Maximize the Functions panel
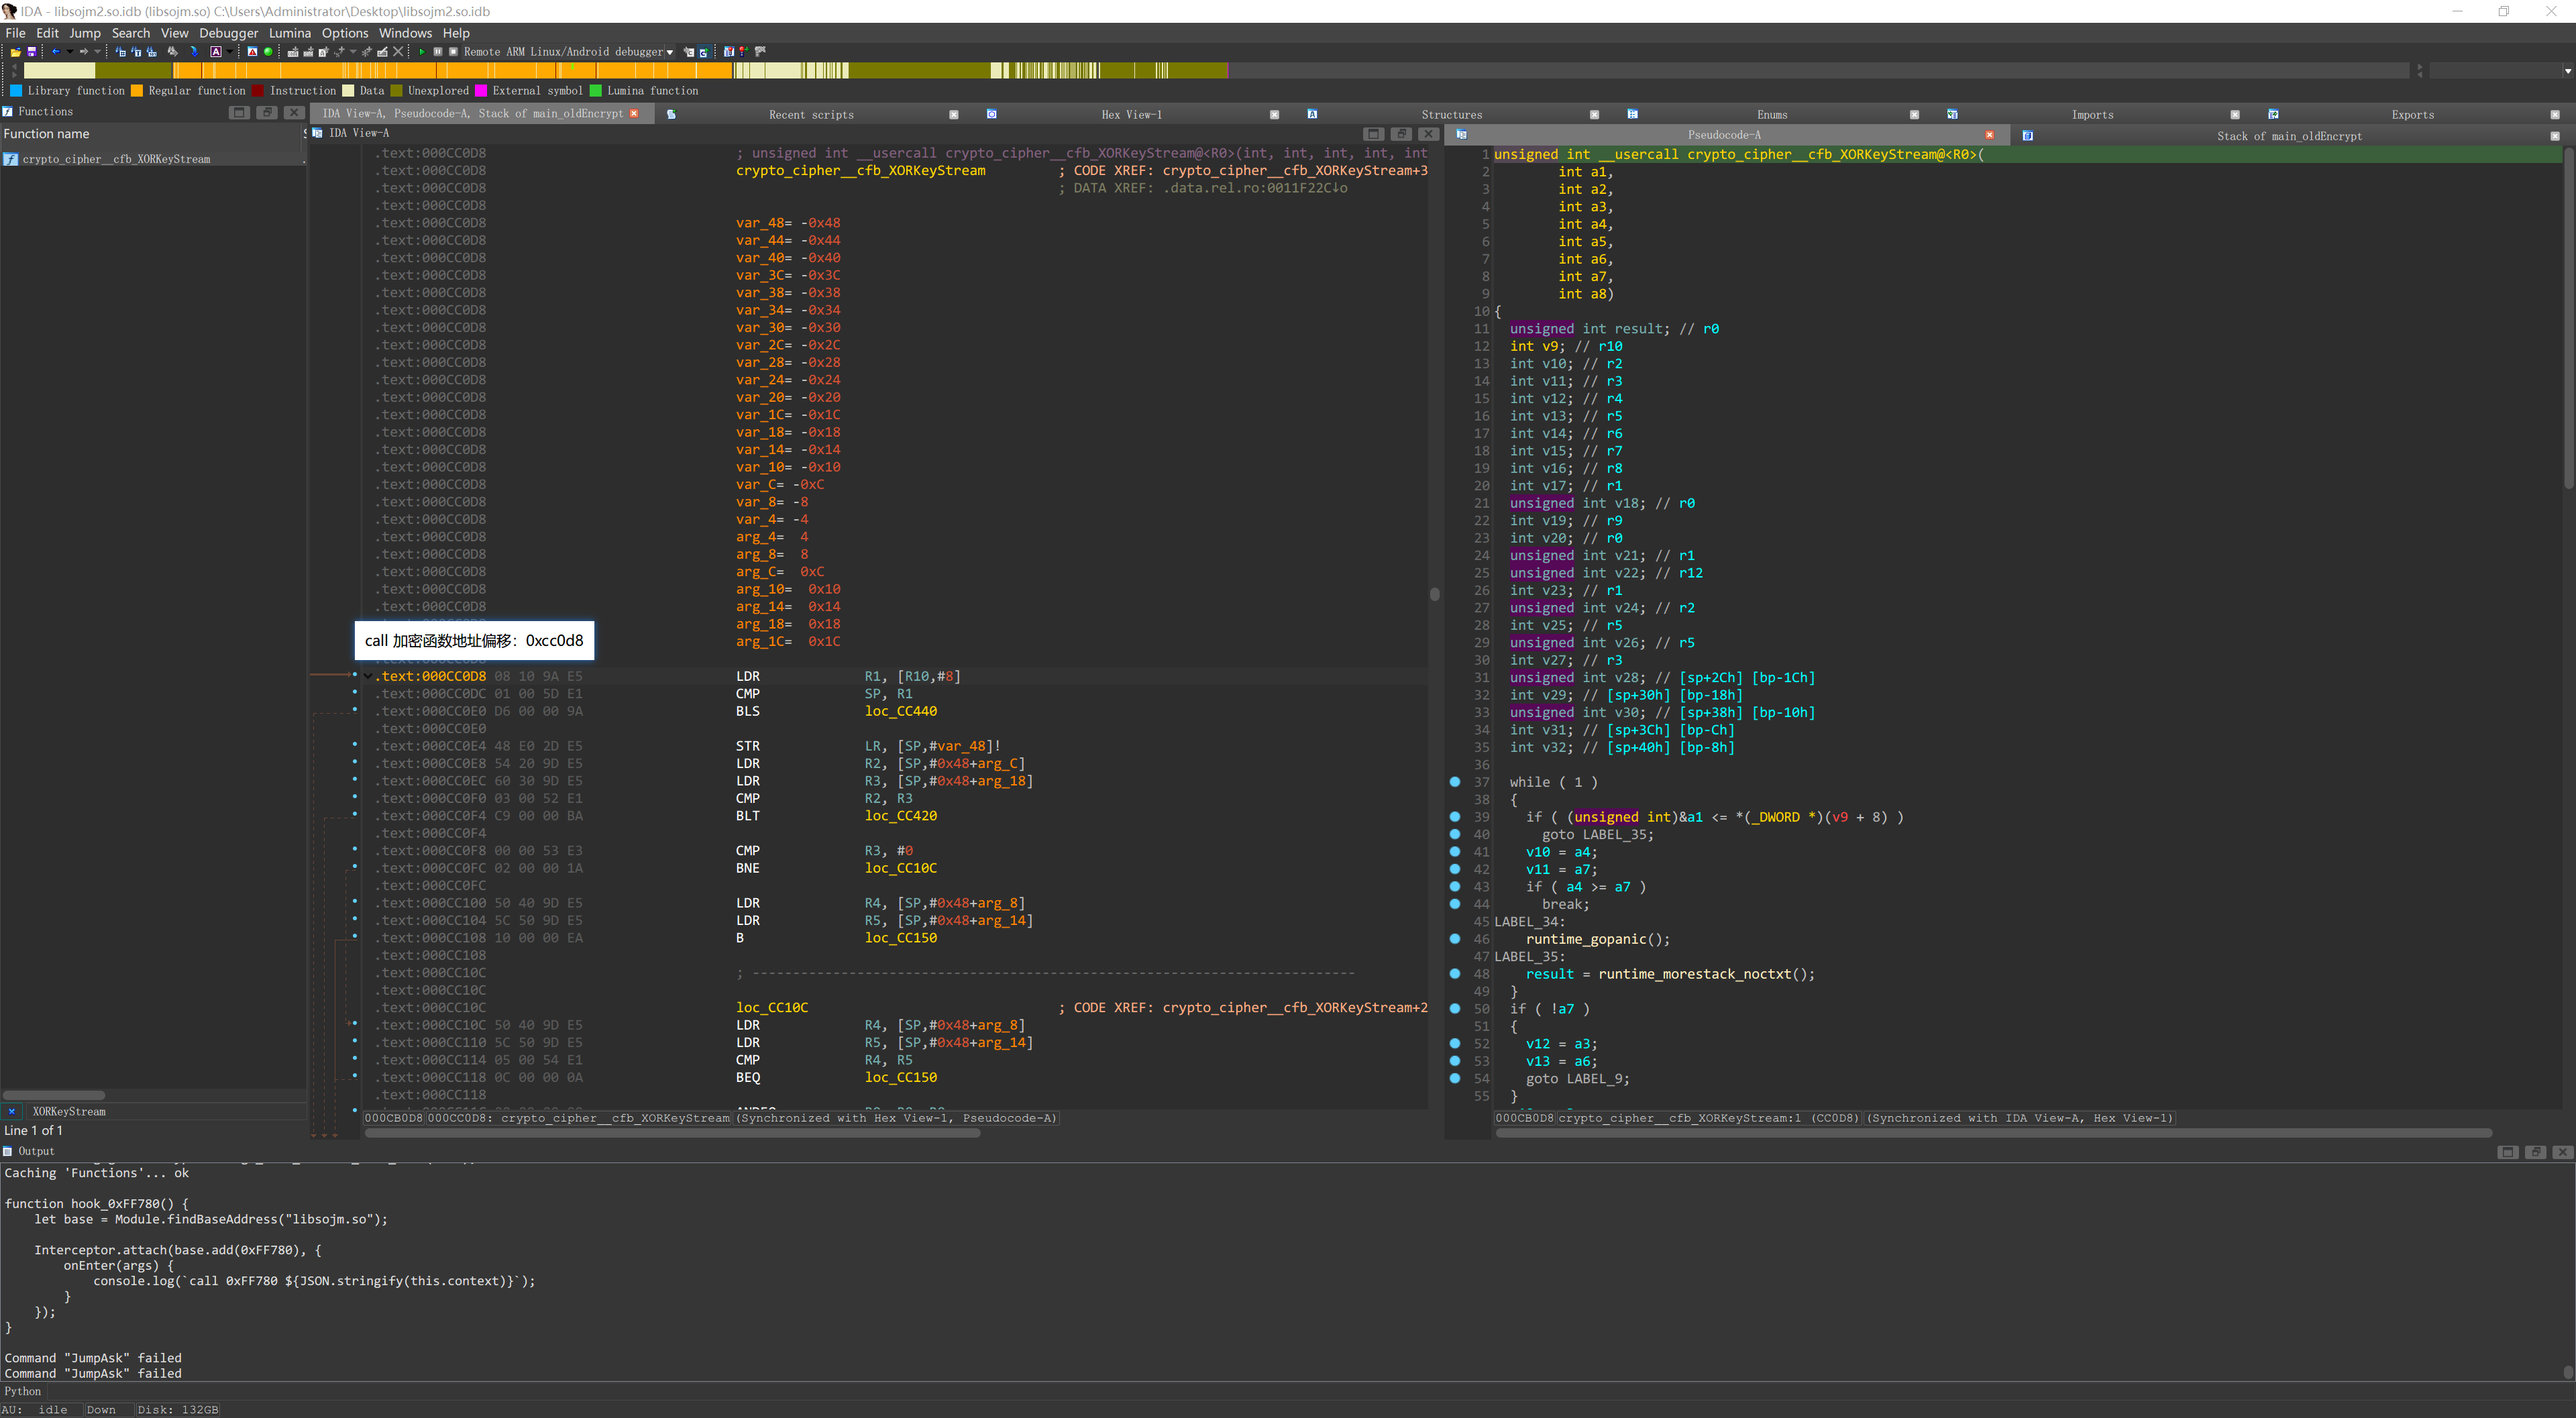Screen dimensions: 2576x1418 [x=240, y=112]
